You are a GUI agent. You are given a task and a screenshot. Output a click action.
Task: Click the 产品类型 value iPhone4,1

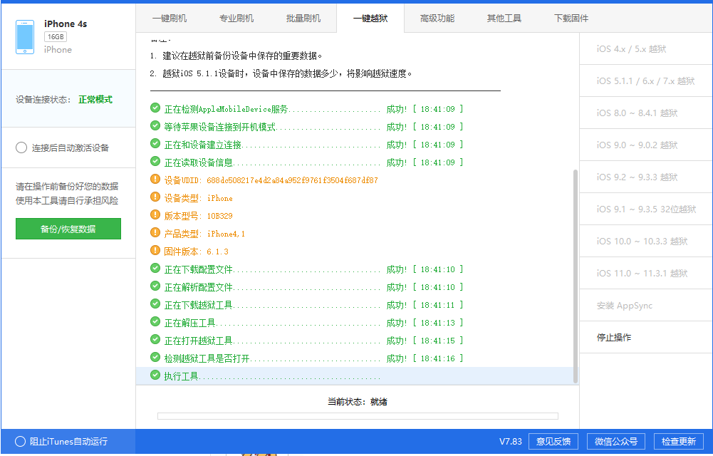226,234
